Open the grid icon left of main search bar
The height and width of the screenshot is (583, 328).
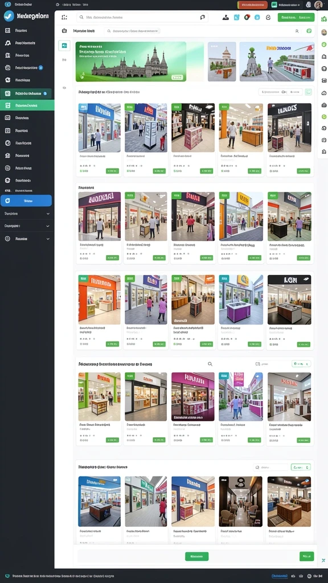coord(64,17)
